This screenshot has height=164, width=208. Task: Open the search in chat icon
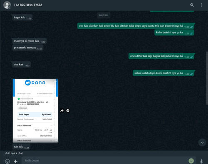click(x=192, y=5)
